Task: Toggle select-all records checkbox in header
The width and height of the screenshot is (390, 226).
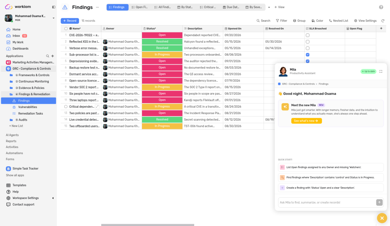Action: pos(66,29)
